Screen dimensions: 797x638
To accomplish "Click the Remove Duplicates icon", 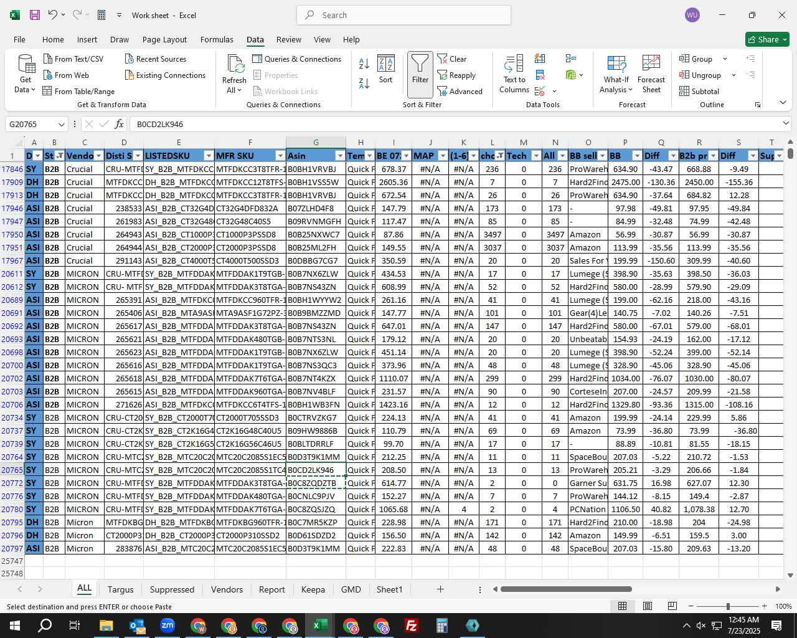I will click(x=540, y=75).
